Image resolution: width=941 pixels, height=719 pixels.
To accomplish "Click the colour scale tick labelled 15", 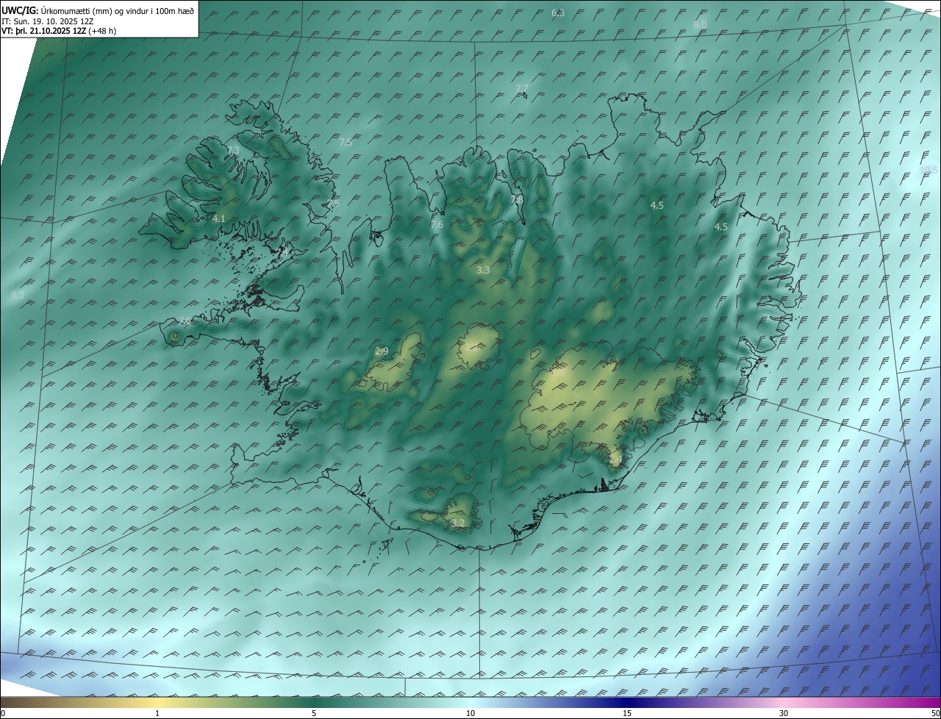I will [627, 713].
